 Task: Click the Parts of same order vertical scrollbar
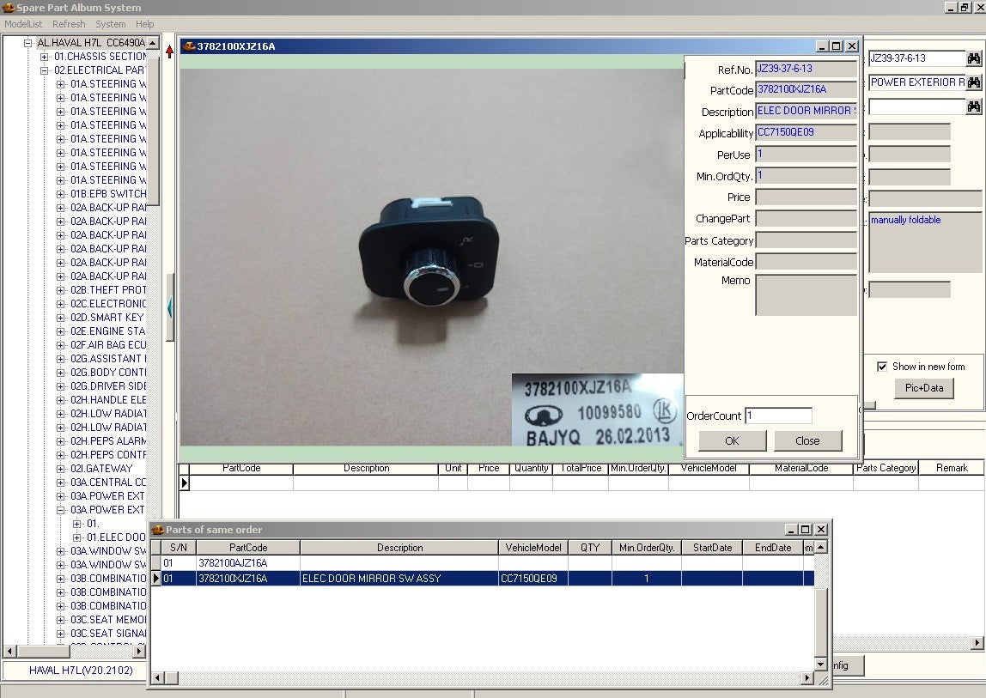coord(820,610)
